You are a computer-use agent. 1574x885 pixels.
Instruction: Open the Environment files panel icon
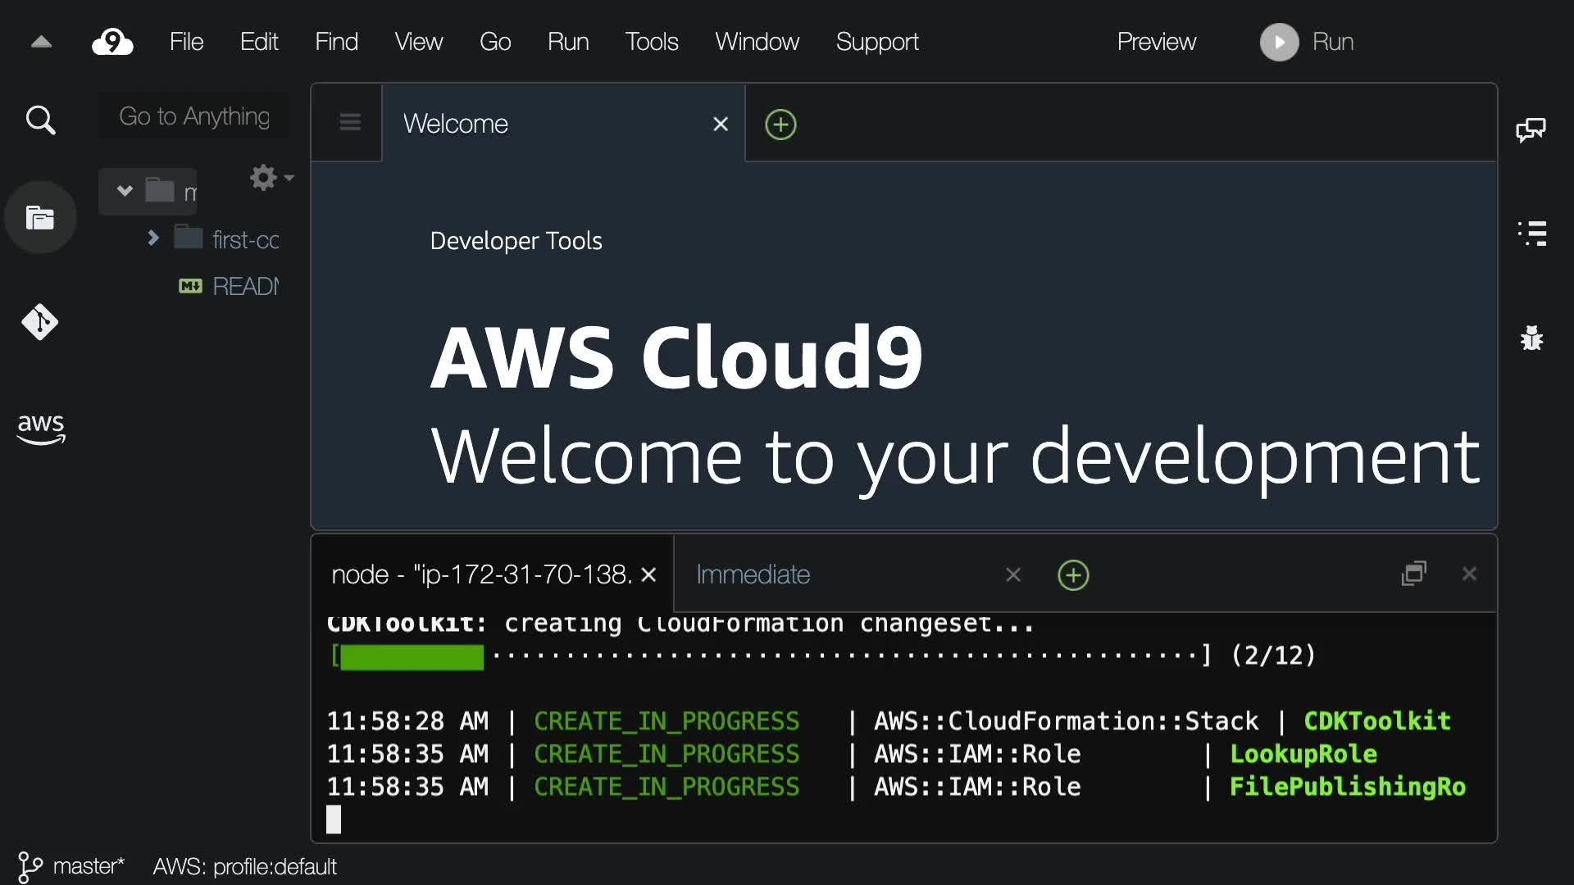(x=40, y=218)
